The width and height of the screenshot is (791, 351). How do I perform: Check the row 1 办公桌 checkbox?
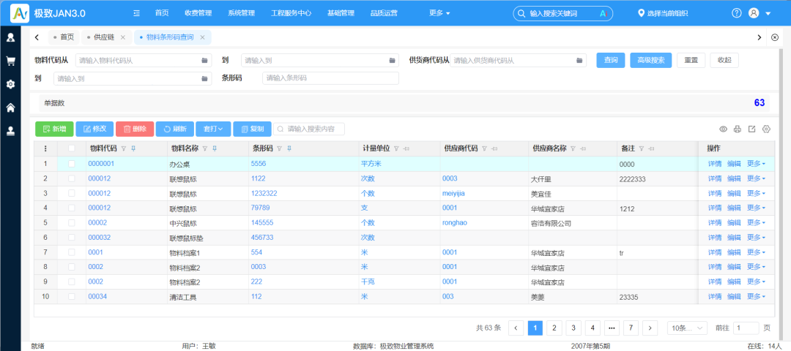pos(72,164)
